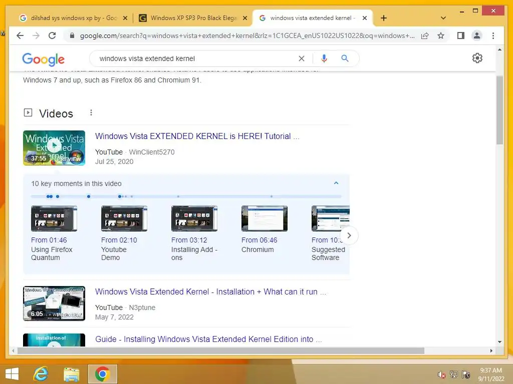Click the N3ptune channel name
The width and height of the screenshot is (513, 384).
tap(142, 307)
